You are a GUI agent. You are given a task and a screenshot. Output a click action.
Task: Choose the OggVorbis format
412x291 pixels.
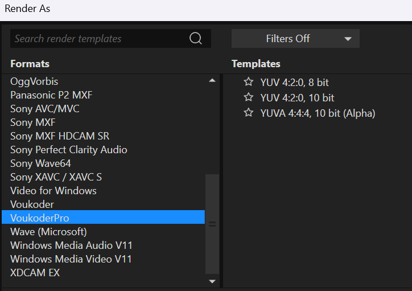(x=34, y=81)
